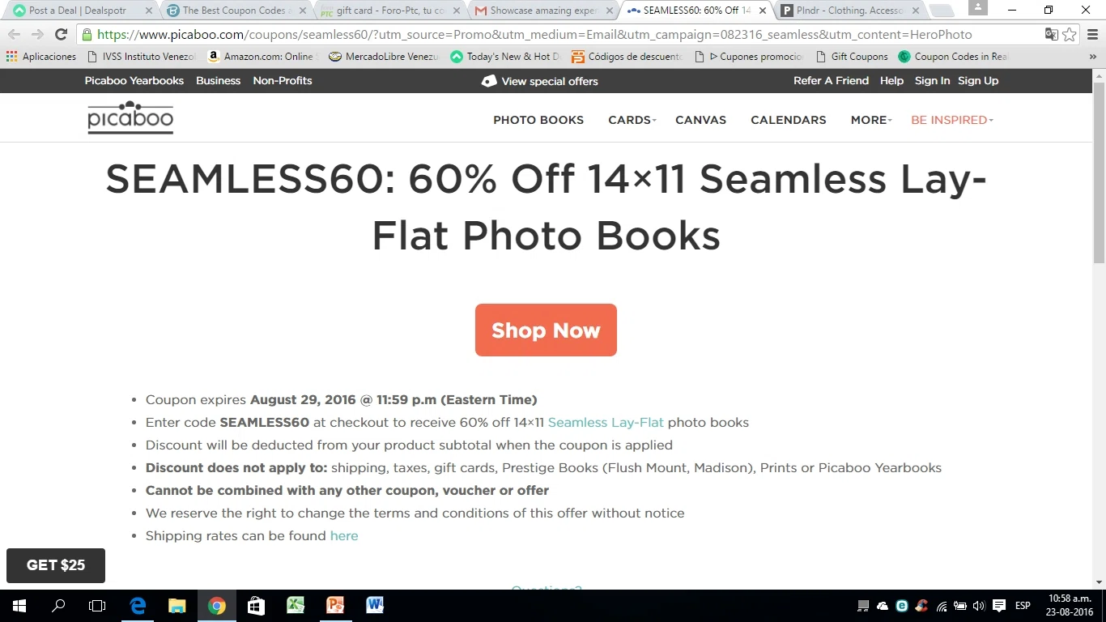1106x622 pixels.
Task: Open PowerPoint from the taskbar
Action: tap(335, 605)
